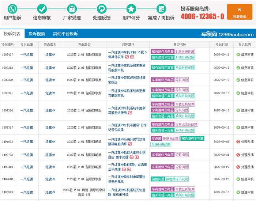Image resolution: width=256 pixels, height=201 pixels.
Task: Click the 厂家受理 clipboard step icon
Action: pos(72,9)
